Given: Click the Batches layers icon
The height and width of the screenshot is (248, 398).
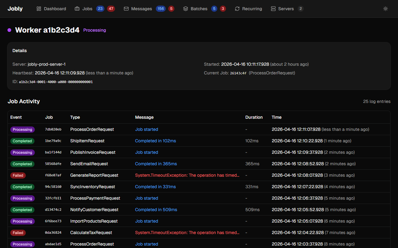Looking at the screenshot, I should 186,9.
